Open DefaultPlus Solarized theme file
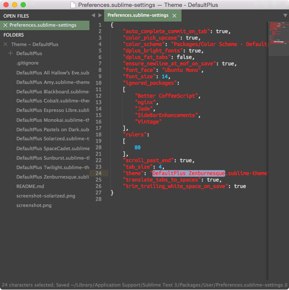Screen dimensions: 289x290 [53, 139]
